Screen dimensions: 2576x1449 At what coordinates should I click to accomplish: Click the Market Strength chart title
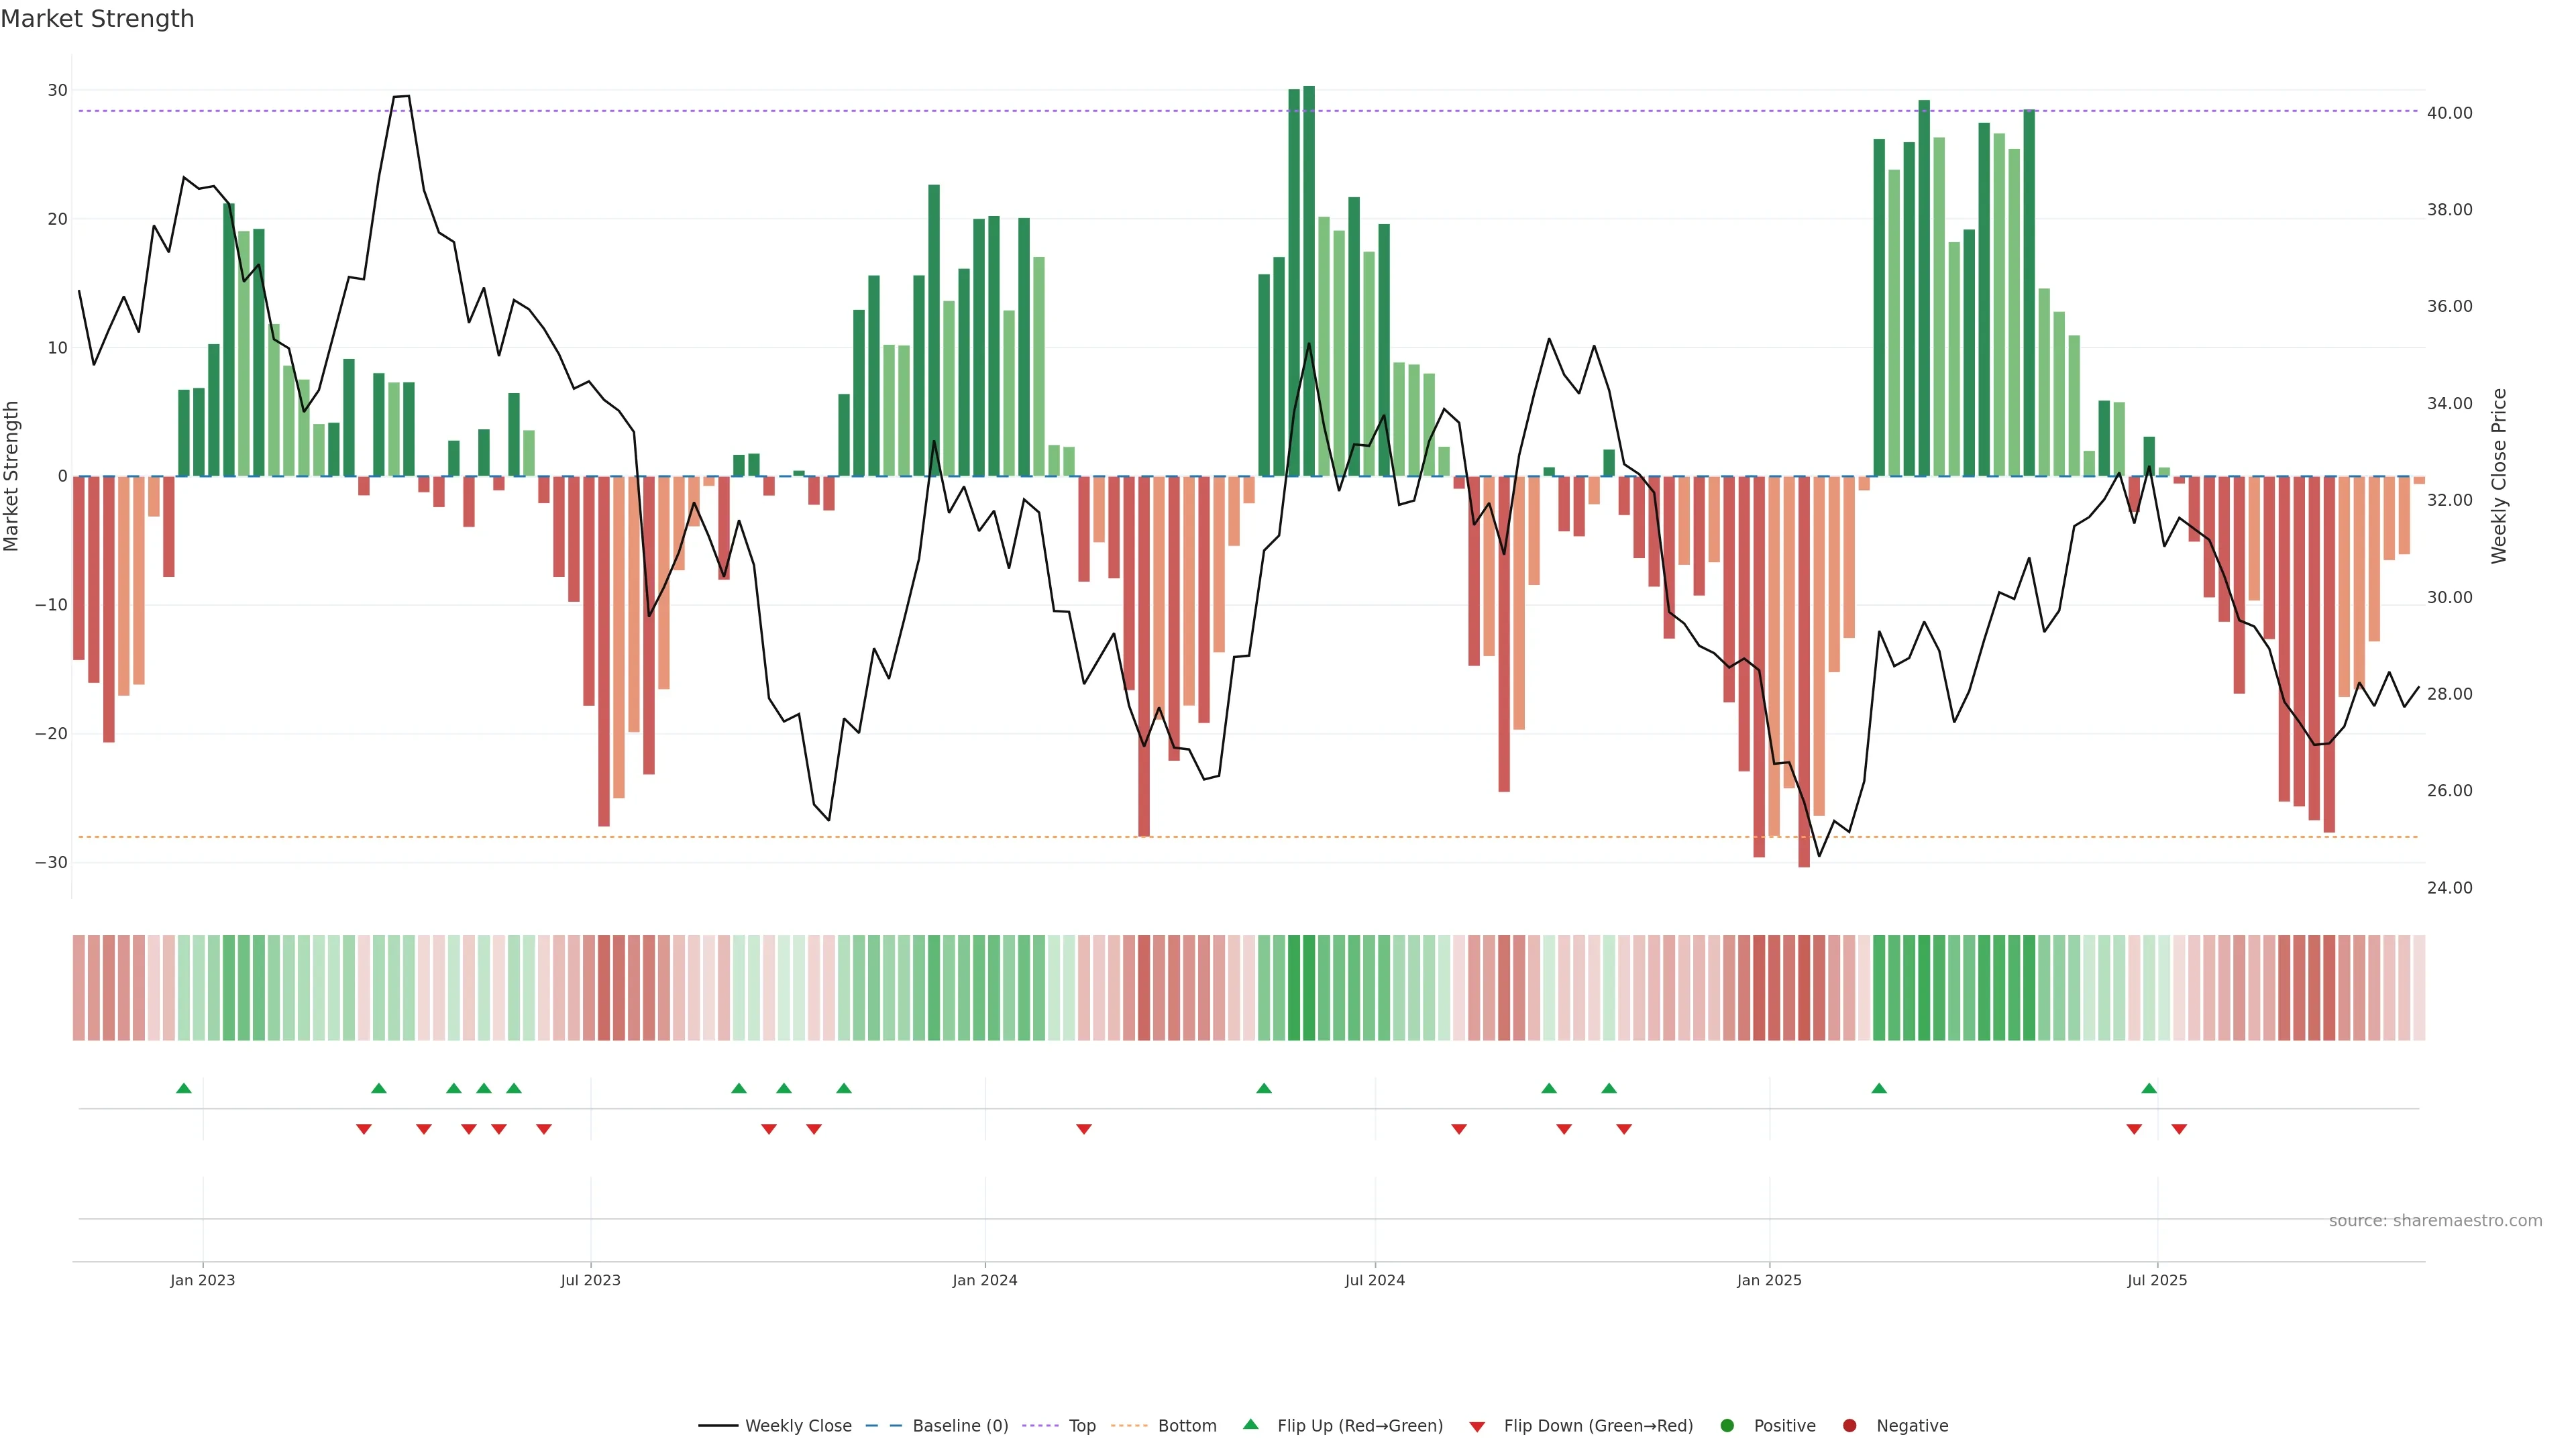(x=97, y=19)
